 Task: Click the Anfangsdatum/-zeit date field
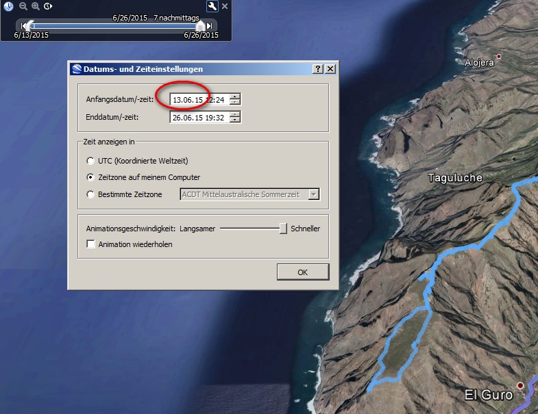coord(199,100)
